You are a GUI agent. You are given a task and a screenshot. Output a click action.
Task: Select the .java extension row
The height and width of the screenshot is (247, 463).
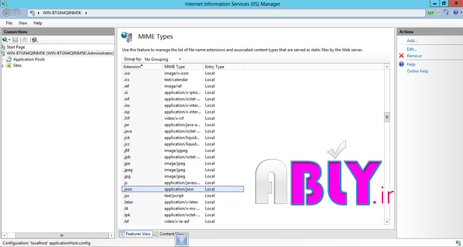click(x=183, y=131)
